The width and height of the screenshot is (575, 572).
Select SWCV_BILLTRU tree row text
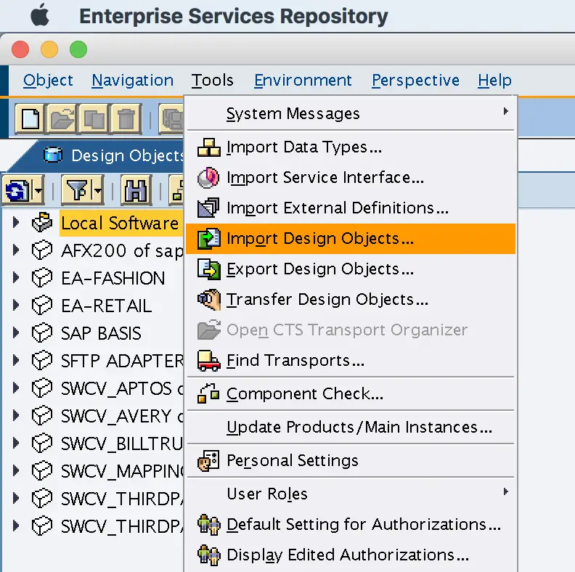click(122, 444)
